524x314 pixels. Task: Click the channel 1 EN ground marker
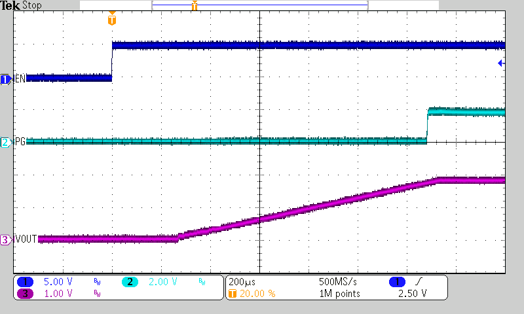click(6, 79)
